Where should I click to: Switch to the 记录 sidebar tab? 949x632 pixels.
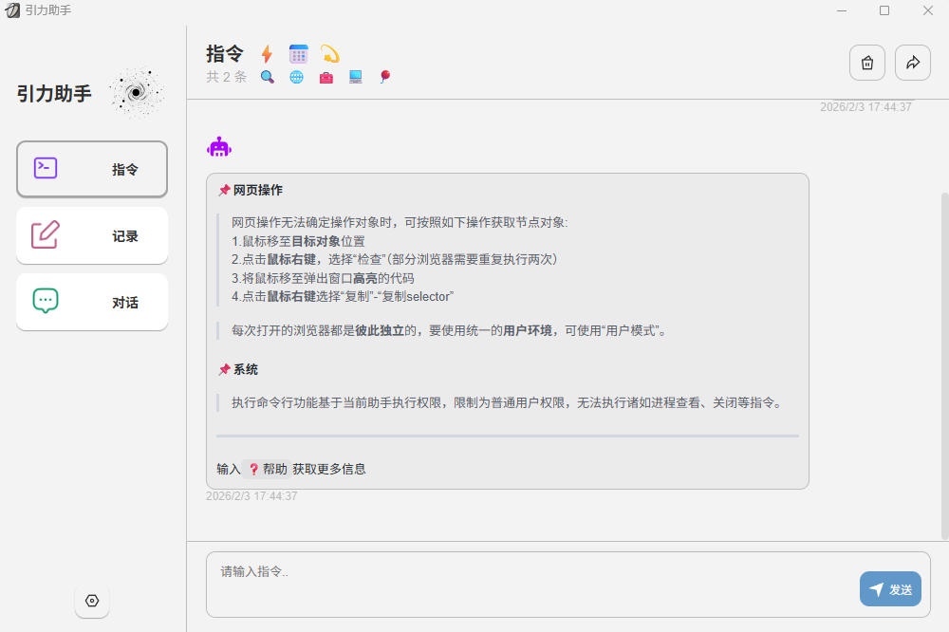92,235
